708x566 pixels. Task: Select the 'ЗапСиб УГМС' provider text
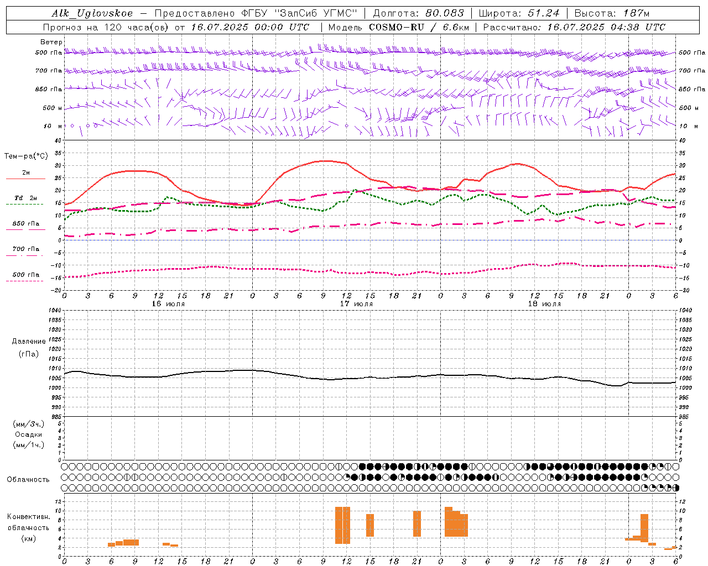click(316, 13)
